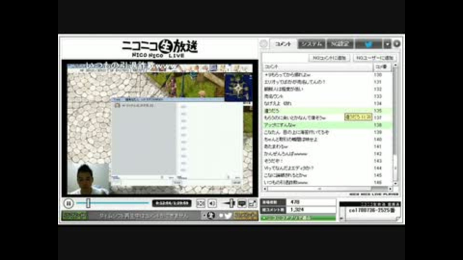Viewport: 463px width, 260px height.
Task: Sort by the コメ番 column header
Action: point(382,67)
